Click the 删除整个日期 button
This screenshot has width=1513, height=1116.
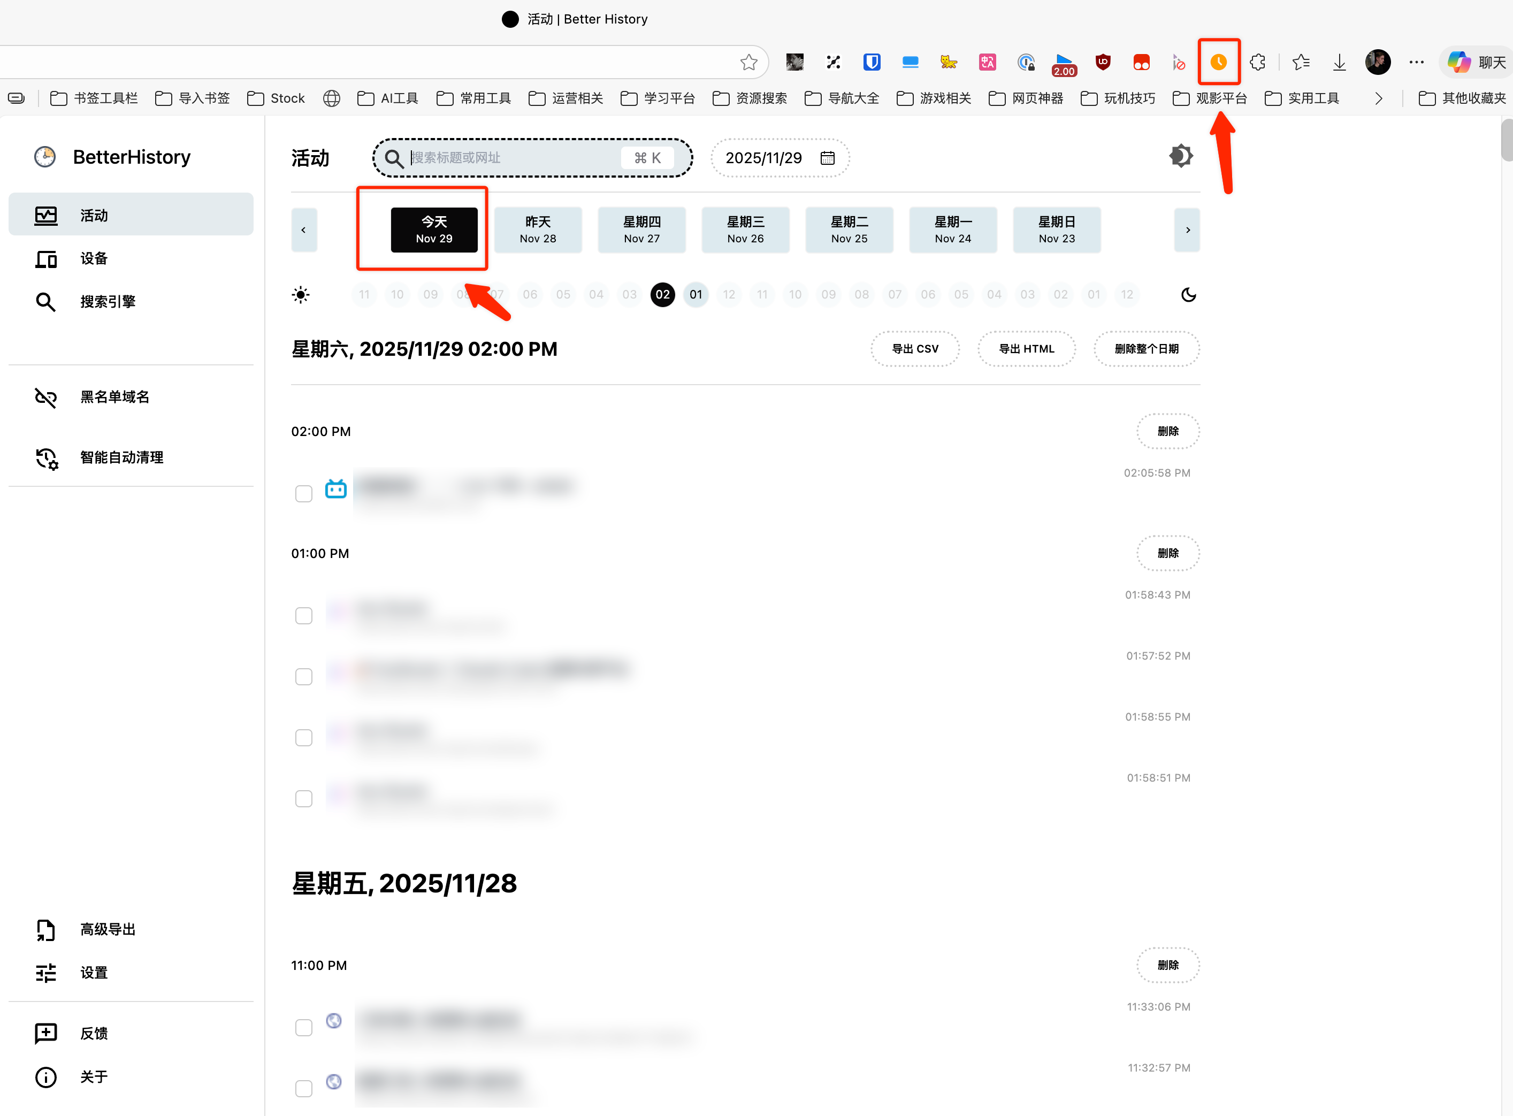coord(1146,349)
